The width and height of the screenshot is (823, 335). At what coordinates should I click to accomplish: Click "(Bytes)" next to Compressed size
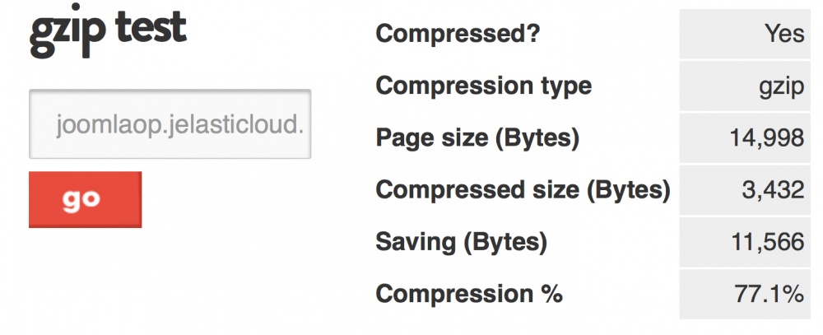(625, 190)
